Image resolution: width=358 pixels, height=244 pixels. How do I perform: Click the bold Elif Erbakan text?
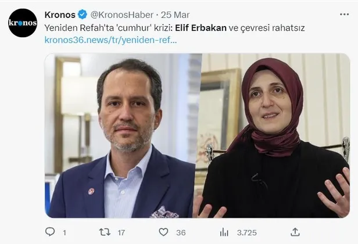point(201,28)
